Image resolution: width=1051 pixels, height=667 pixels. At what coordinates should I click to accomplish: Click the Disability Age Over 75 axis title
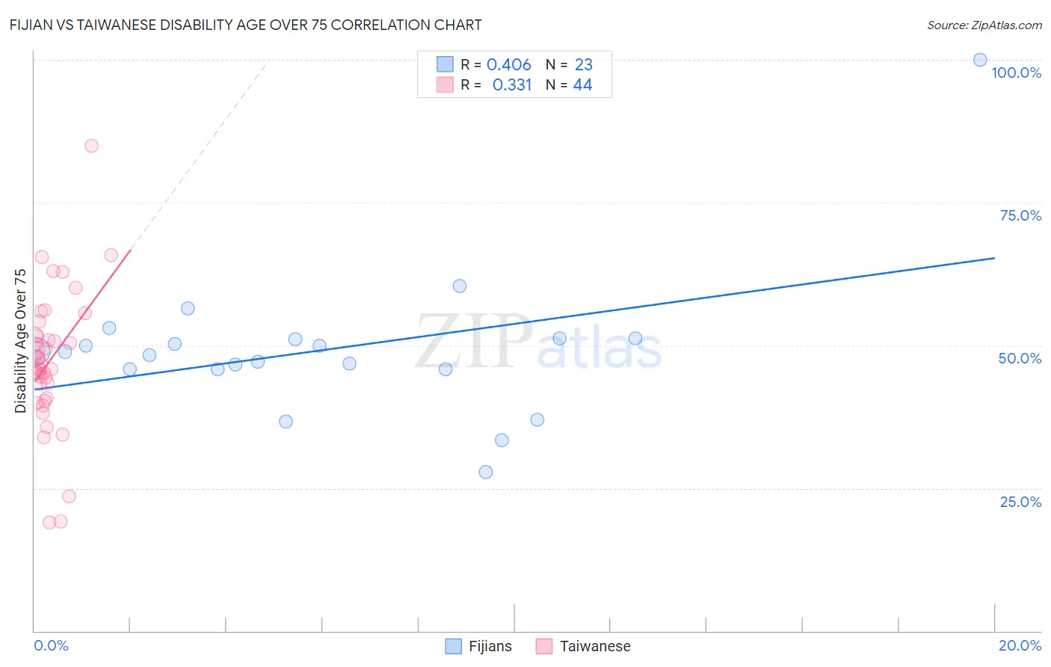(20, 340)
